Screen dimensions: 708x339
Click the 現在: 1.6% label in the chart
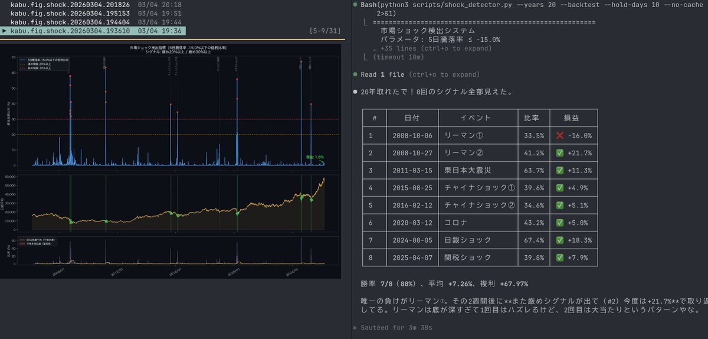click(x=315, y=157)
